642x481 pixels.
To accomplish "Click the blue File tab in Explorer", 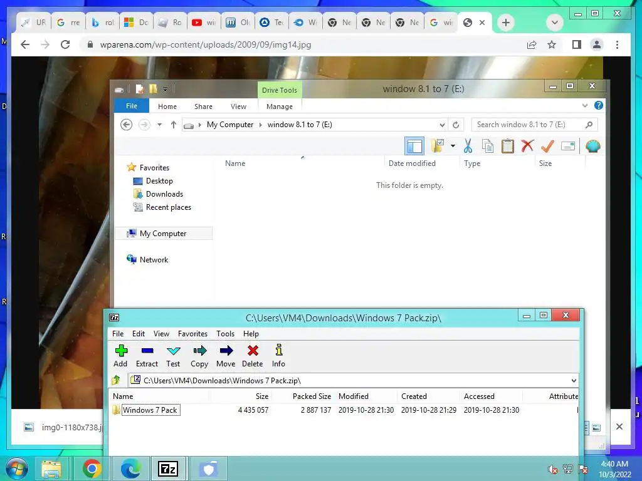I will pyautogui.click(x=132, y=106).
